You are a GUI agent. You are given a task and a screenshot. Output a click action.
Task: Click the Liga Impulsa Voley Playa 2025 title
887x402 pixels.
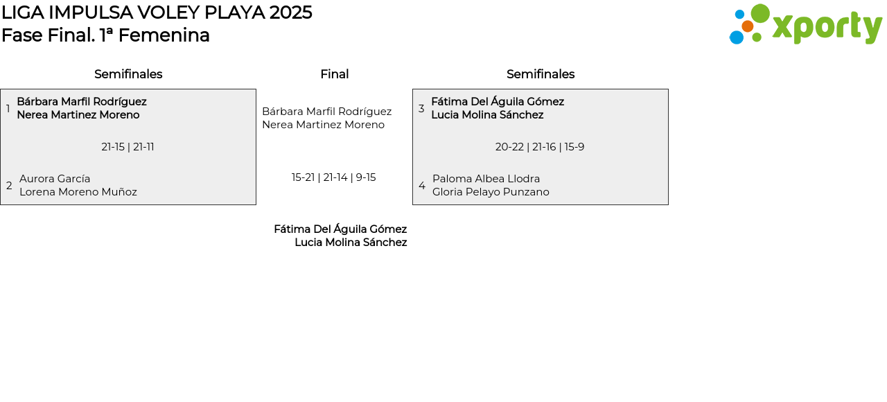pyautogui.click(x=157, y=12)
